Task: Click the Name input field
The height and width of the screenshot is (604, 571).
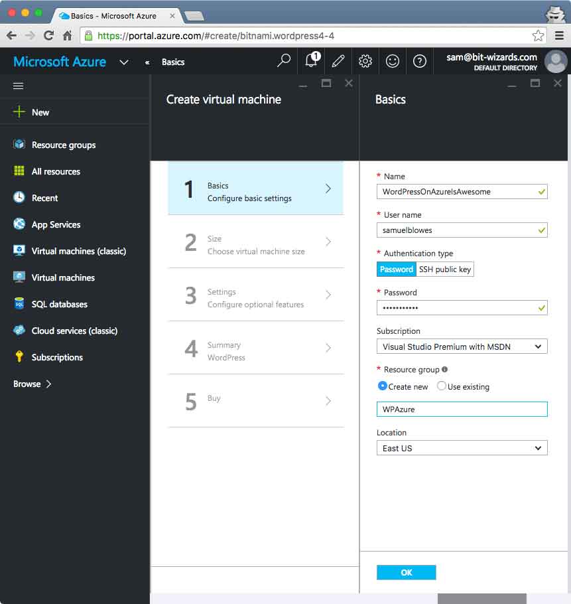Action: click(462, 191)
